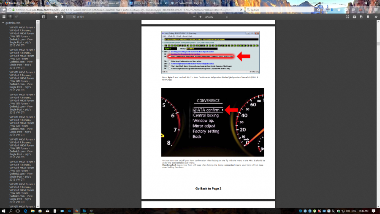Open Windows Store from taskbar
The width and height of the screenshot is (380, 214).
coord(40,211)
